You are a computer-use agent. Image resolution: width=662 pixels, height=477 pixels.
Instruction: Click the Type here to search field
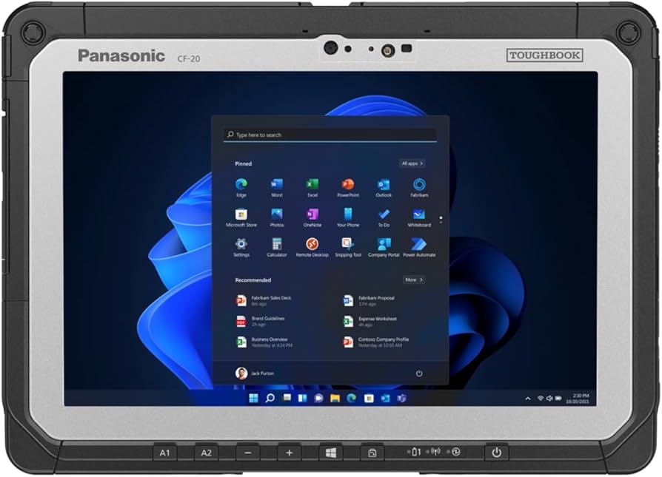click(330, 135)
